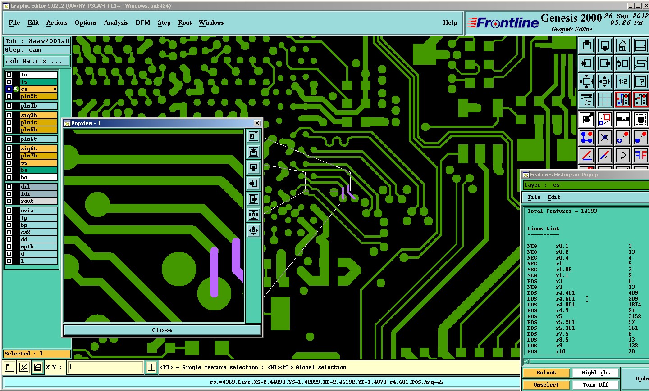This screenshot has width=649, height=391.
Task: Click the home view icon
Action: point(623,45)
